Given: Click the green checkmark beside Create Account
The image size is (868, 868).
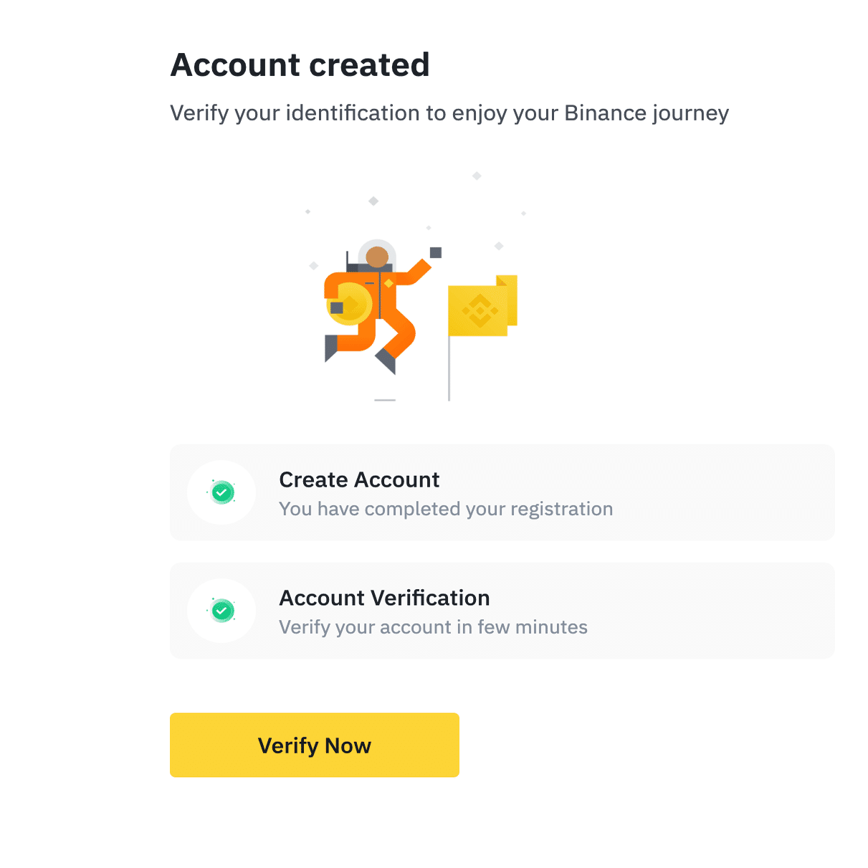Looking at the screenshot, I should click(221, 492).
